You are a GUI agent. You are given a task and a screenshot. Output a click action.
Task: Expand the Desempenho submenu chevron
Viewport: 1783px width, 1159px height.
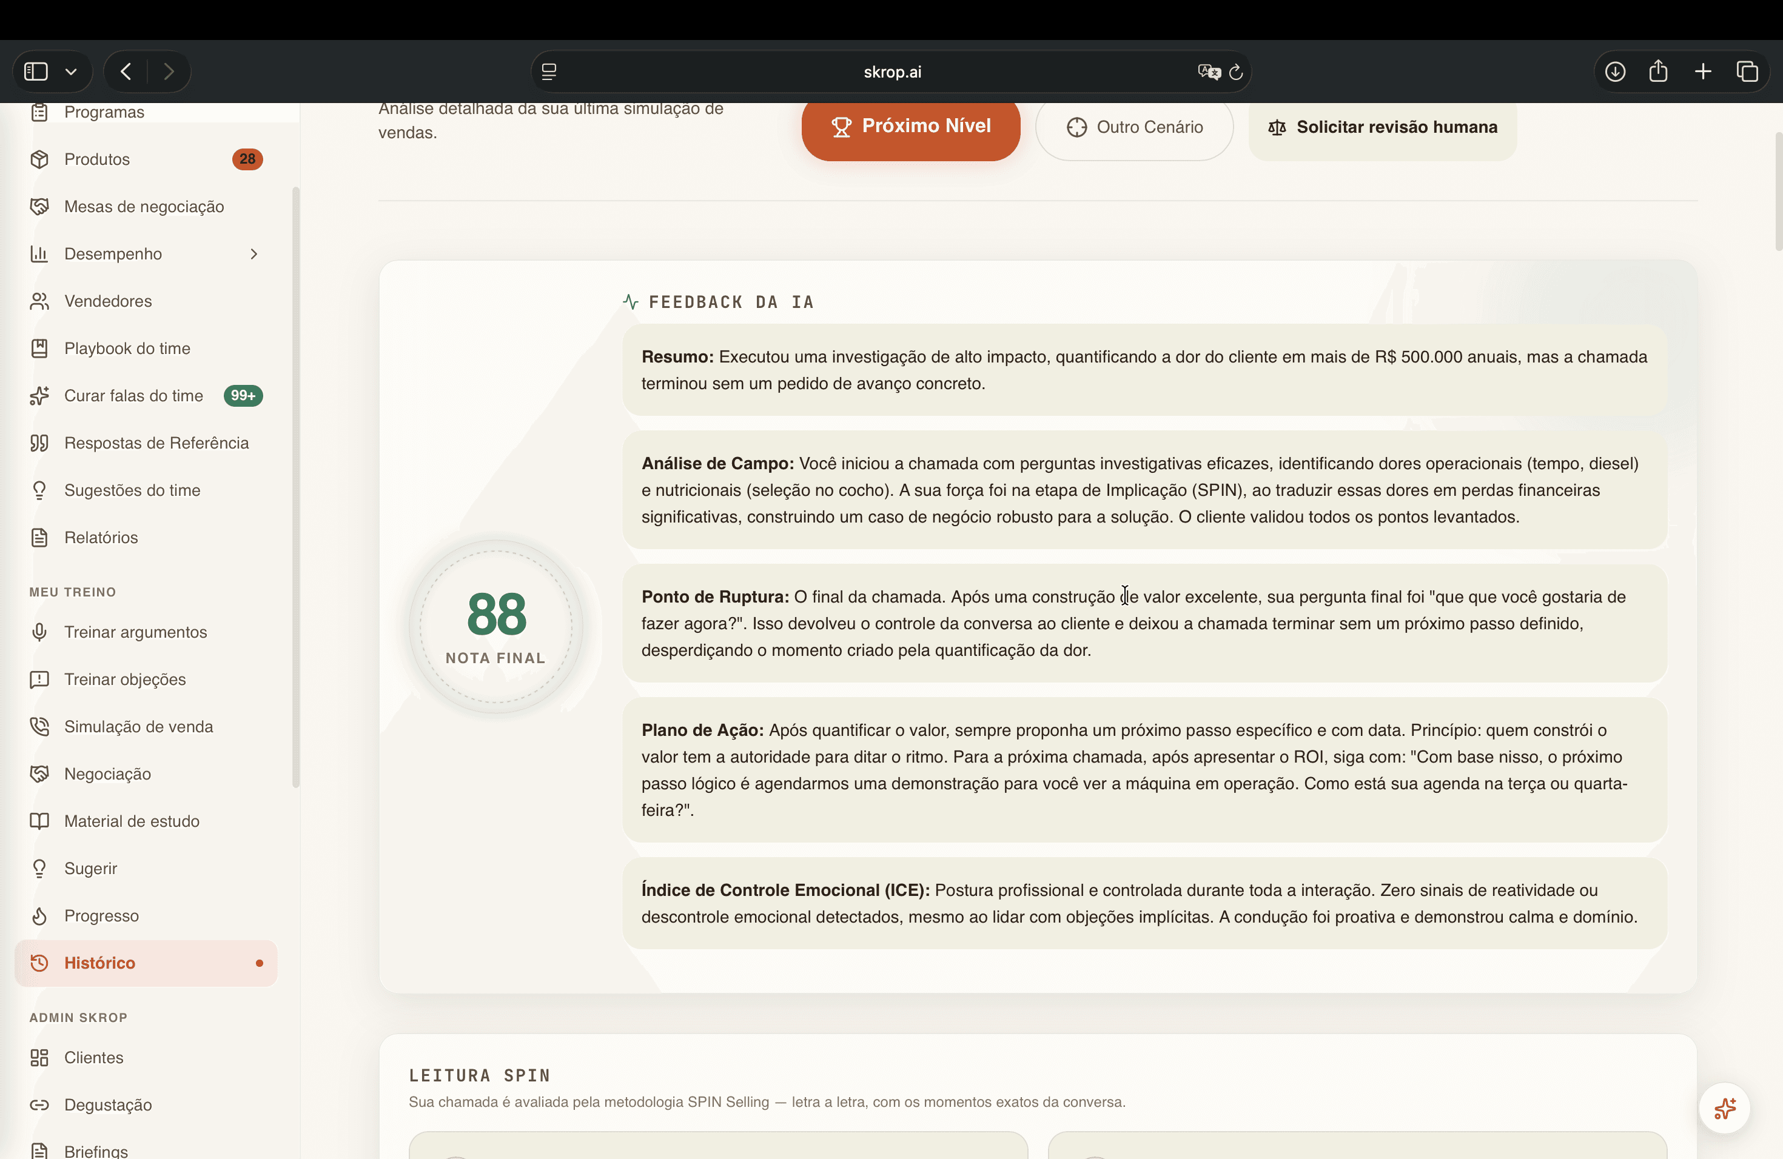[x=254, y=254]
